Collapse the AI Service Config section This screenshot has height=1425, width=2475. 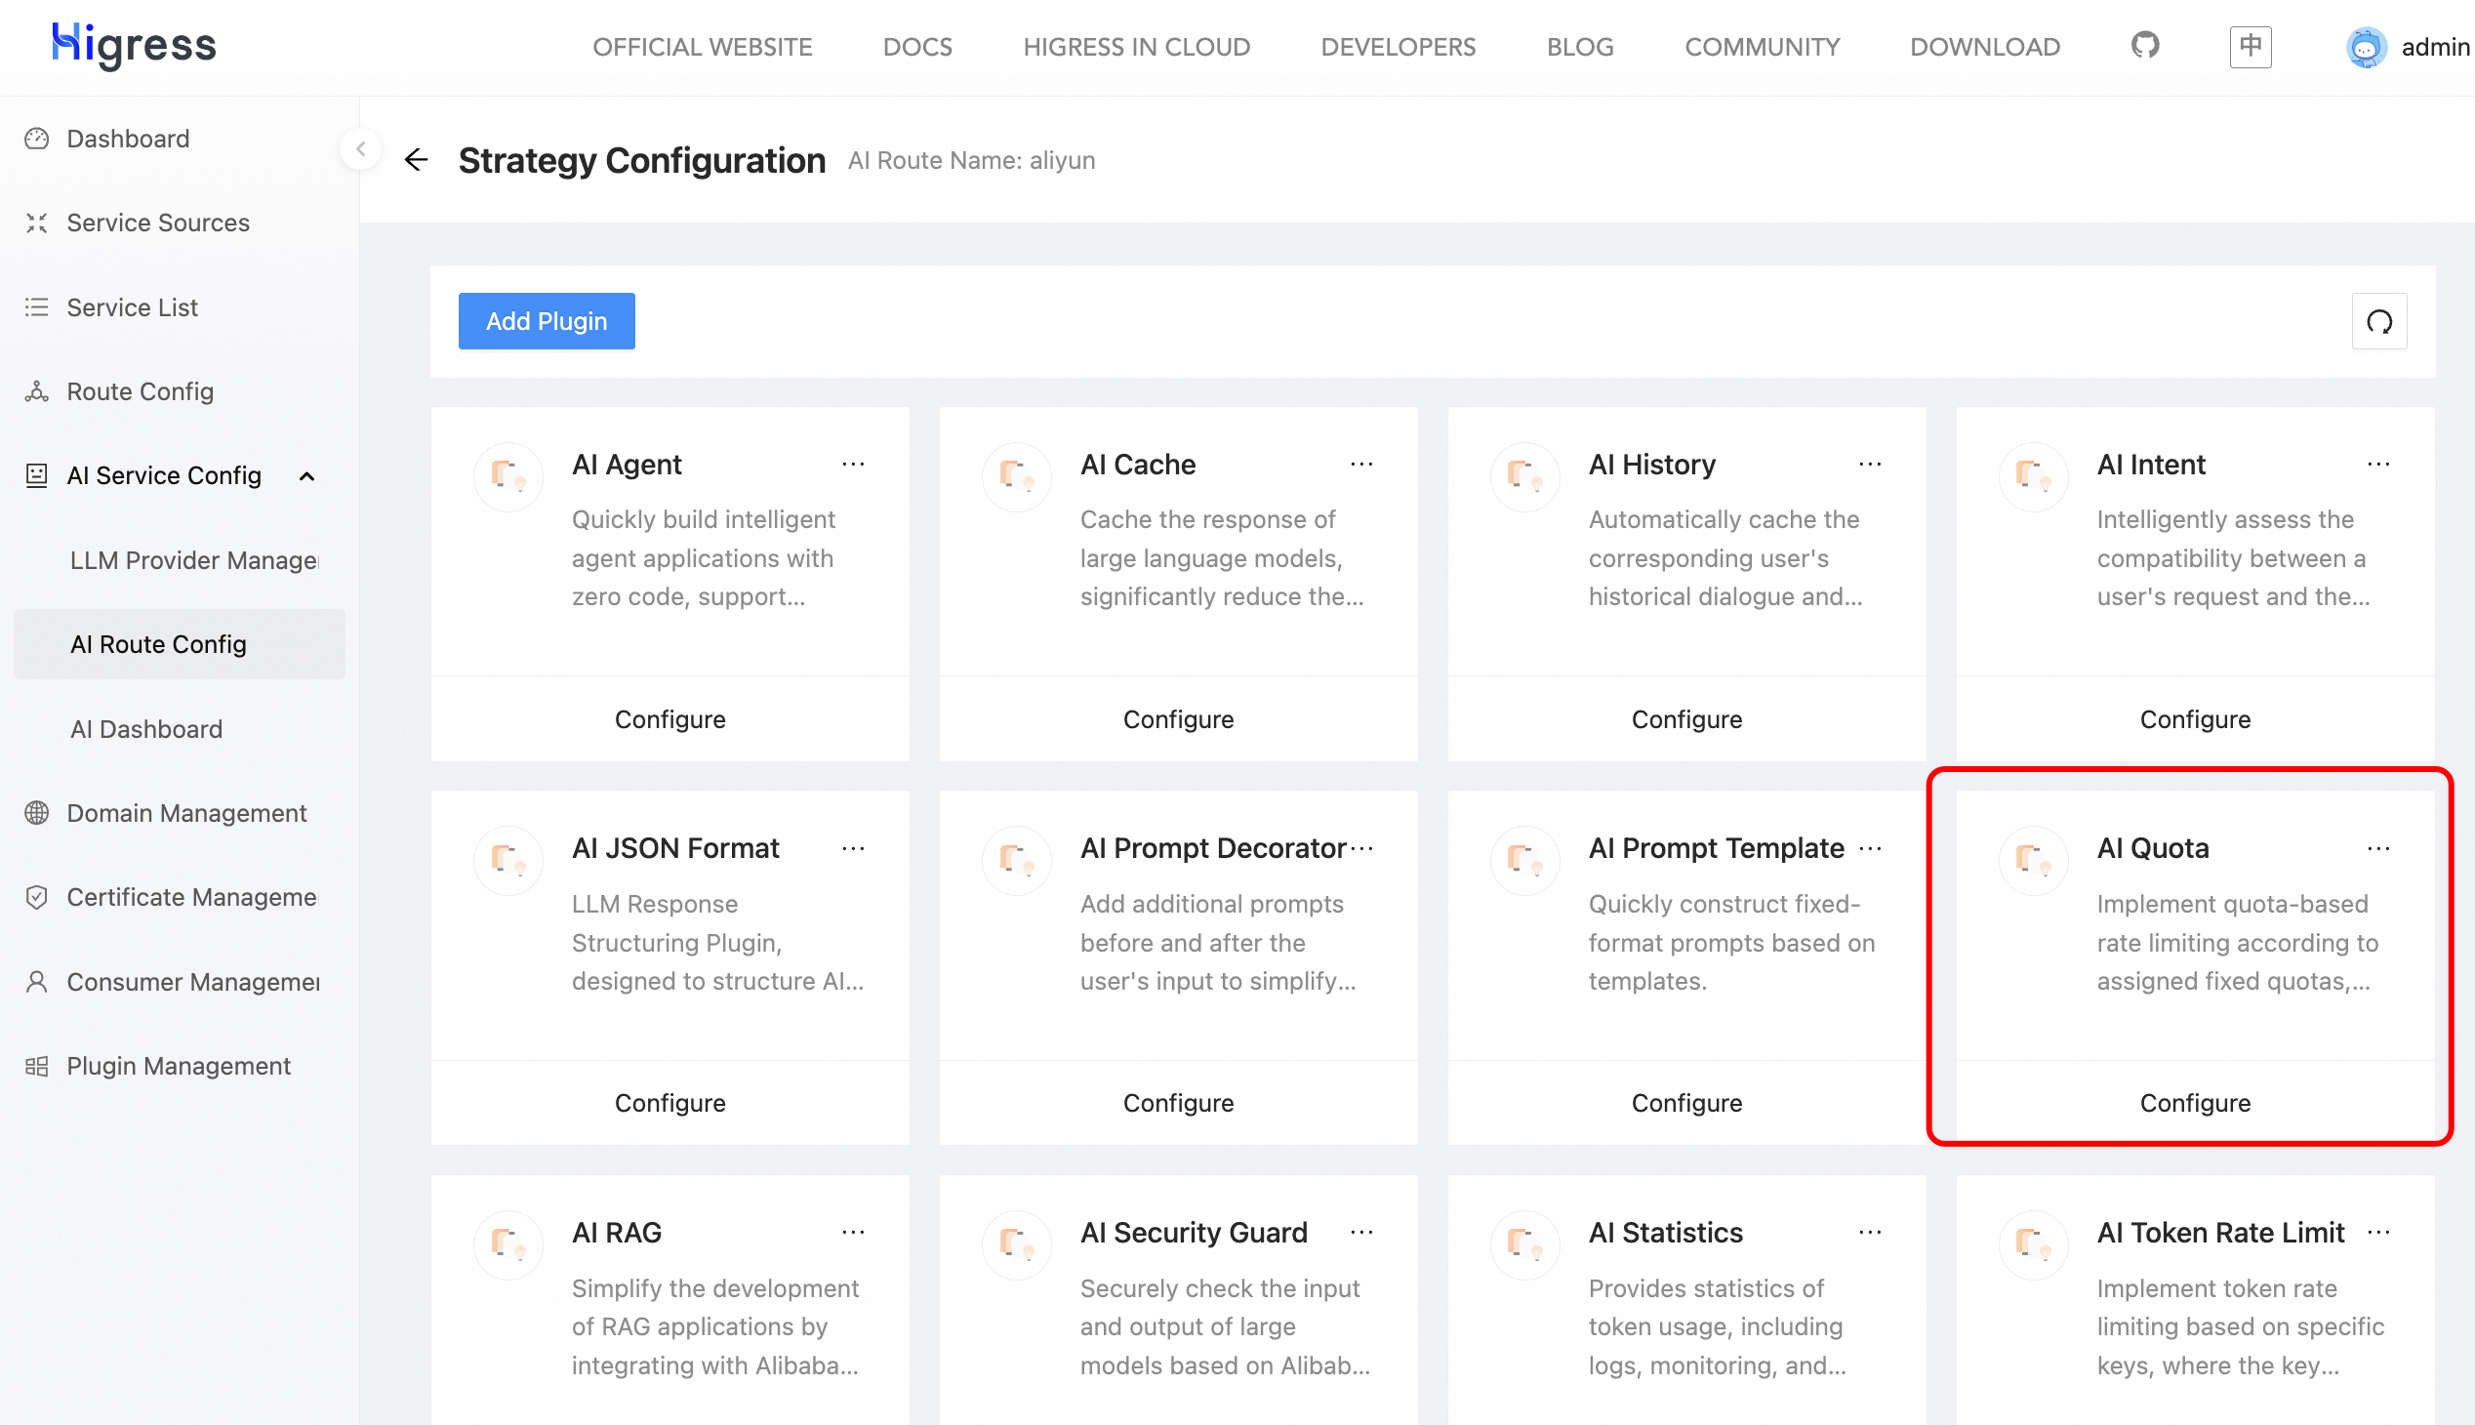pyautogui.click(x=306, y=476)
